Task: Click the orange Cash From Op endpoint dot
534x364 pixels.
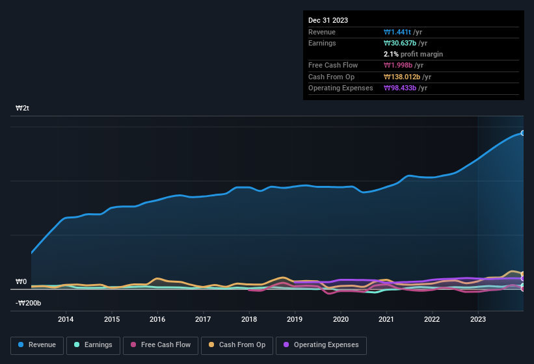Action: pos(523,274)
